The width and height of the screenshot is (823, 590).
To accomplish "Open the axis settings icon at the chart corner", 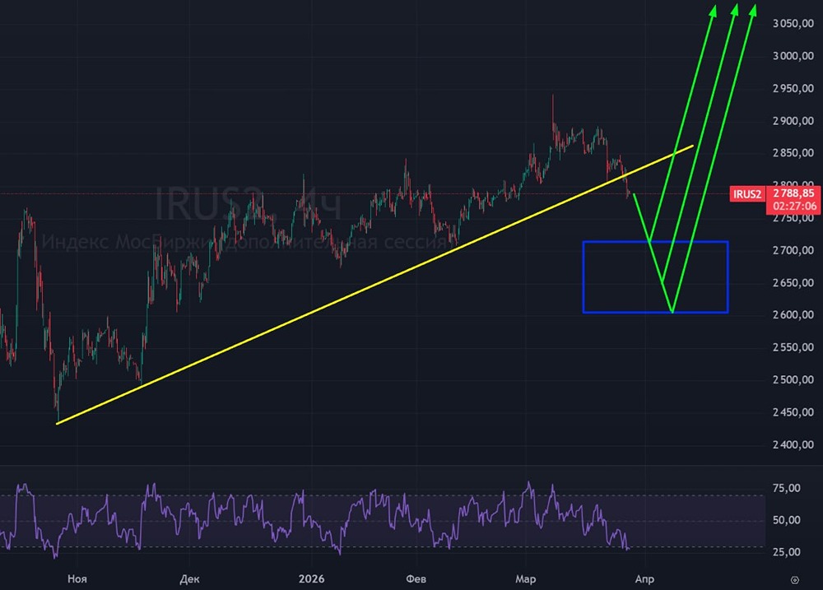I will (x=795, y=580).
